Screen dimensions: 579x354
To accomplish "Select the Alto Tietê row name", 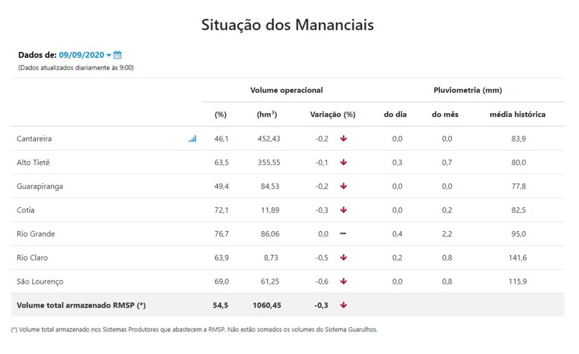I will (33, 162).
